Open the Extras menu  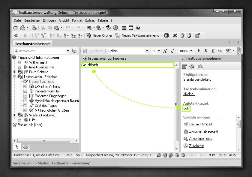pyautogui.click(x=90, y=20)
